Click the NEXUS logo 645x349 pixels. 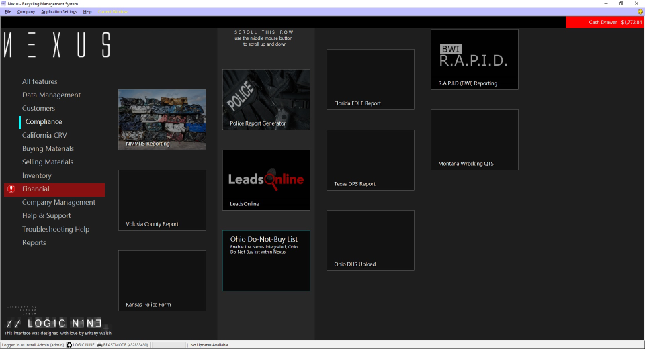(x=57, y=45)
